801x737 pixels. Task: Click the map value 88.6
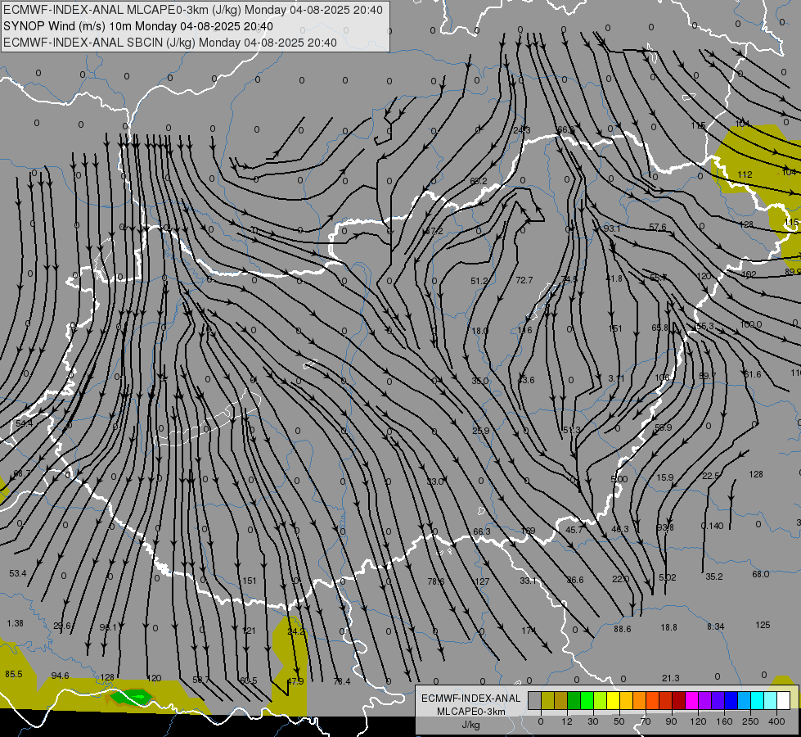622,629
